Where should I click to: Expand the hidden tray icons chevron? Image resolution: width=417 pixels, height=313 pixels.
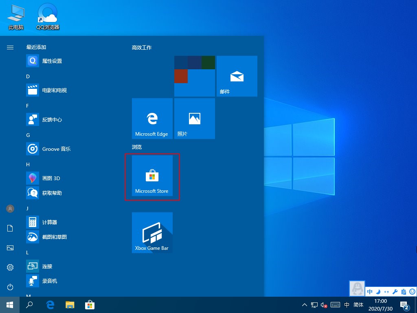tap(304, 304)
